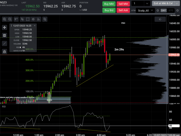This screenshot has width=181, height=136.
Task: Click the Sell Mkt button
Action: coord(123,4)
